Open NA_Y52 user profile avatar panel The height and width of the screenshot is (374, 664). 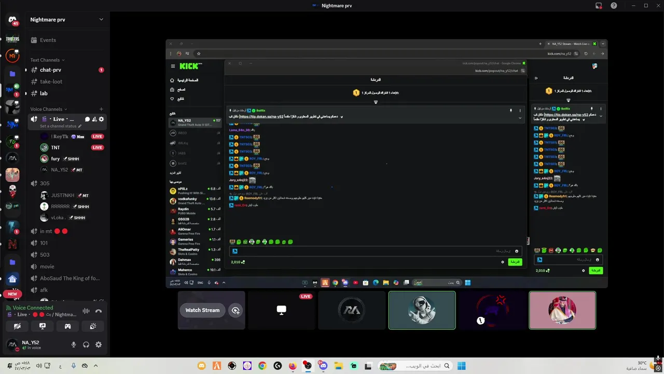(x=12, y=344)
